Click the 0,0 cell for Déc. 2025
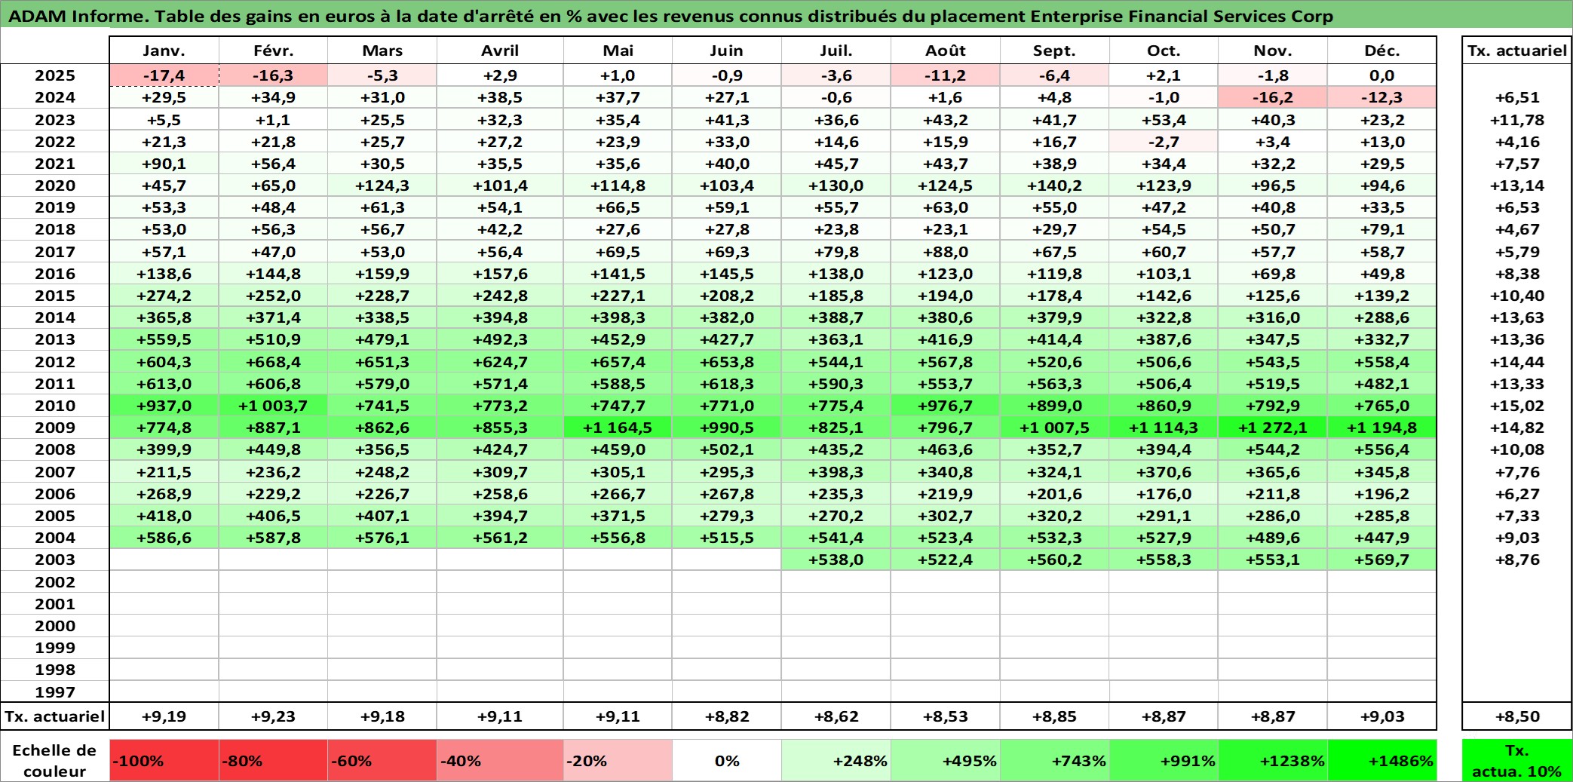 point(1381,75)
